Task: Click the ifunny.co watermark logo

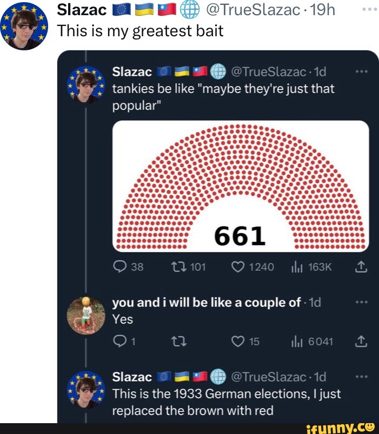Action: click(340, 428)
